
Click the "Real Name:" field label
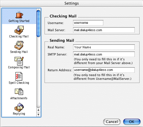(x=56, y=47)
